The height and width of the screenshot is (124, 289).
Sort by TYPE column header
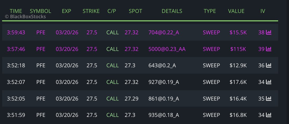click(210, 11)
